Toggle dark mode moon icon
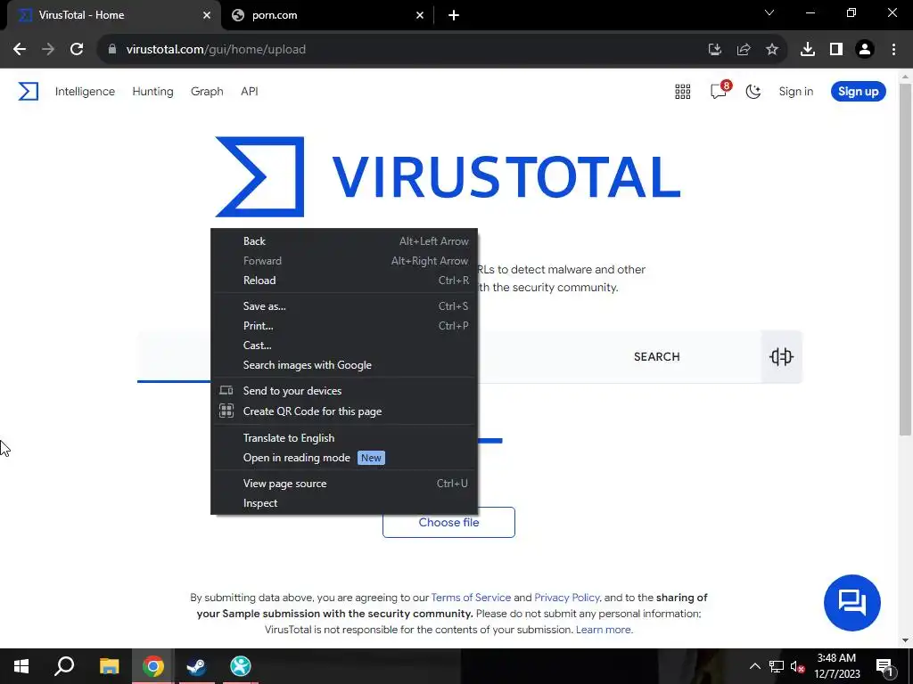Screen dimensions: 913x684 [x=753, y=92]
